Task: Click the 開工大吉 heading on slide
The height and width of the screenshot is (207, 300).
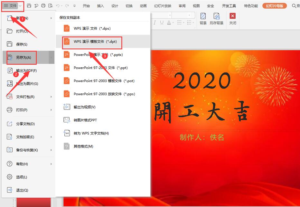Action: (x=202, y=112)
